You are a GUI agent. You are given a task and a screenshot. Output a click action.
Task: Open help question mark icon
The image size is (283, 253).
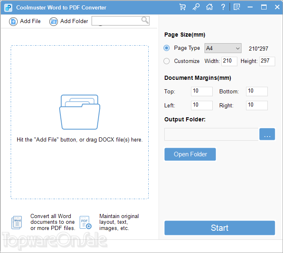(x=223, y=7)
